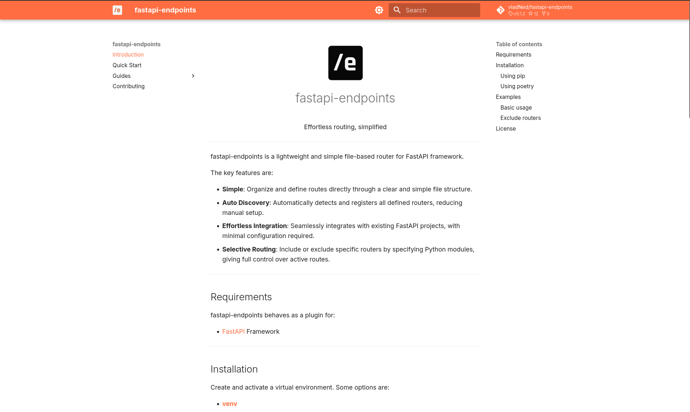Expand the Guides section chevron

click(193, 76)
